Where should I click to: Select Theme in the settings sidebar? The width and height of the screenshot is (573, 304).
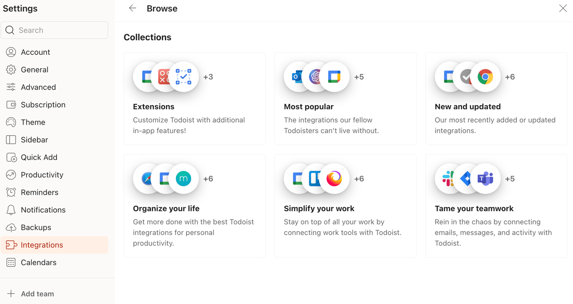tap(33, 122)
